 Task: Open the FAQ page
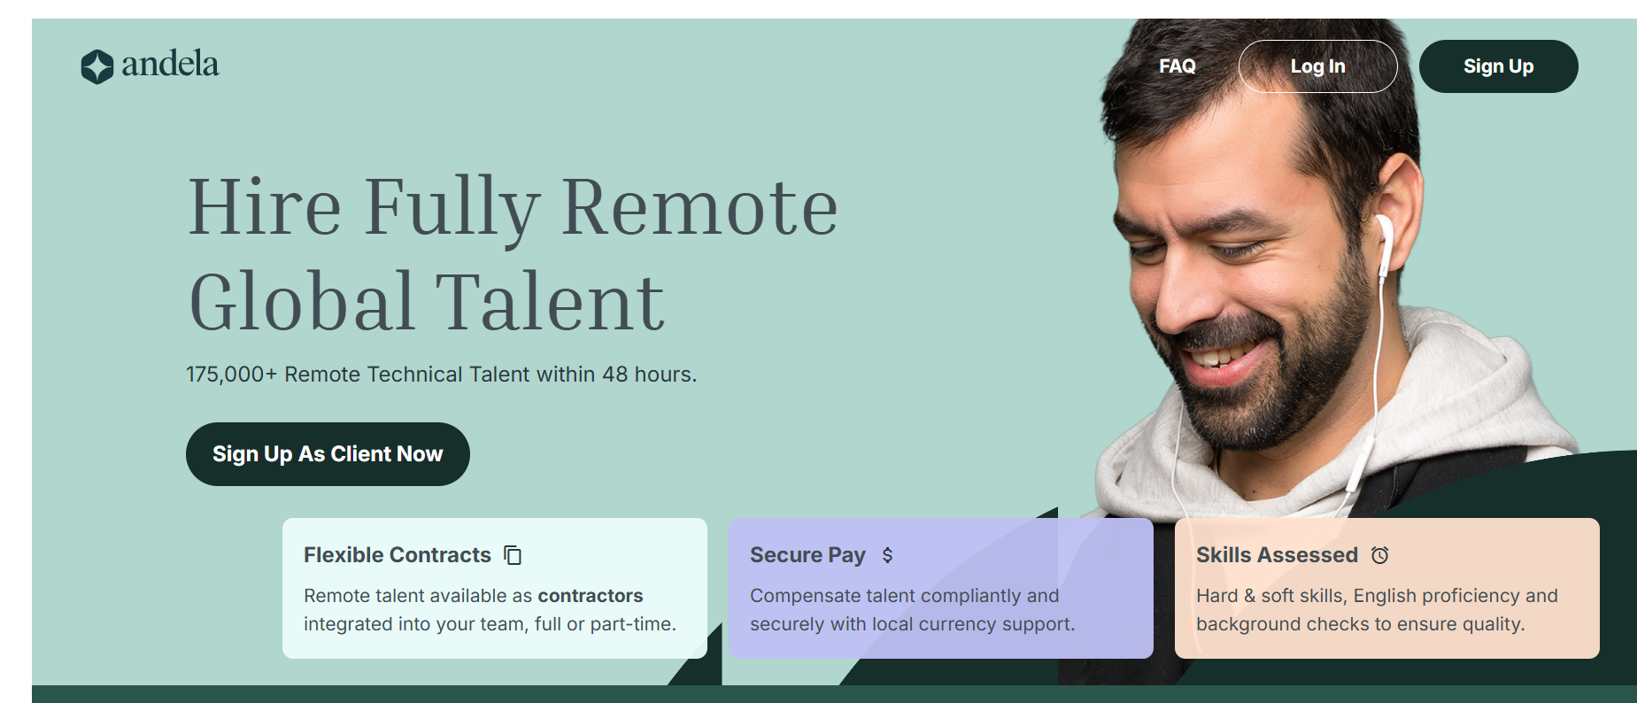pyautogui.click(x=1177, y=66)
